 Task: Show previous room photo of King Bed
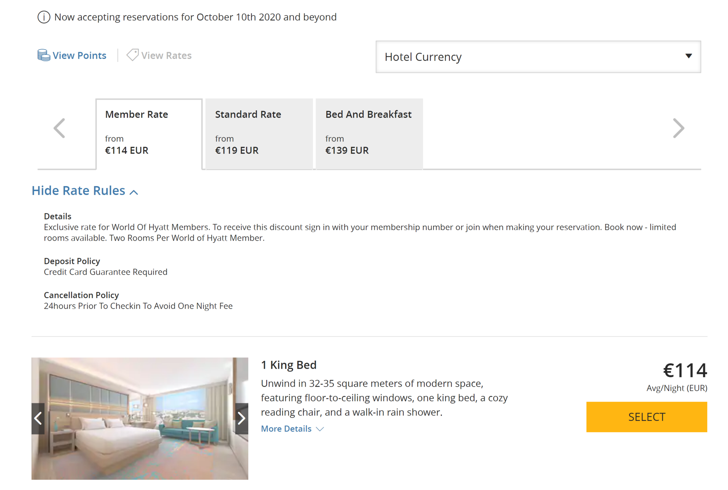(x=38, y=418)
